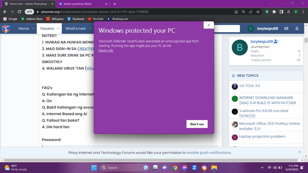Expand the tab search chevron
Image resolution: width=308 pixels, height=173 pixels.
pyautogui.click(x=272, y=3)
